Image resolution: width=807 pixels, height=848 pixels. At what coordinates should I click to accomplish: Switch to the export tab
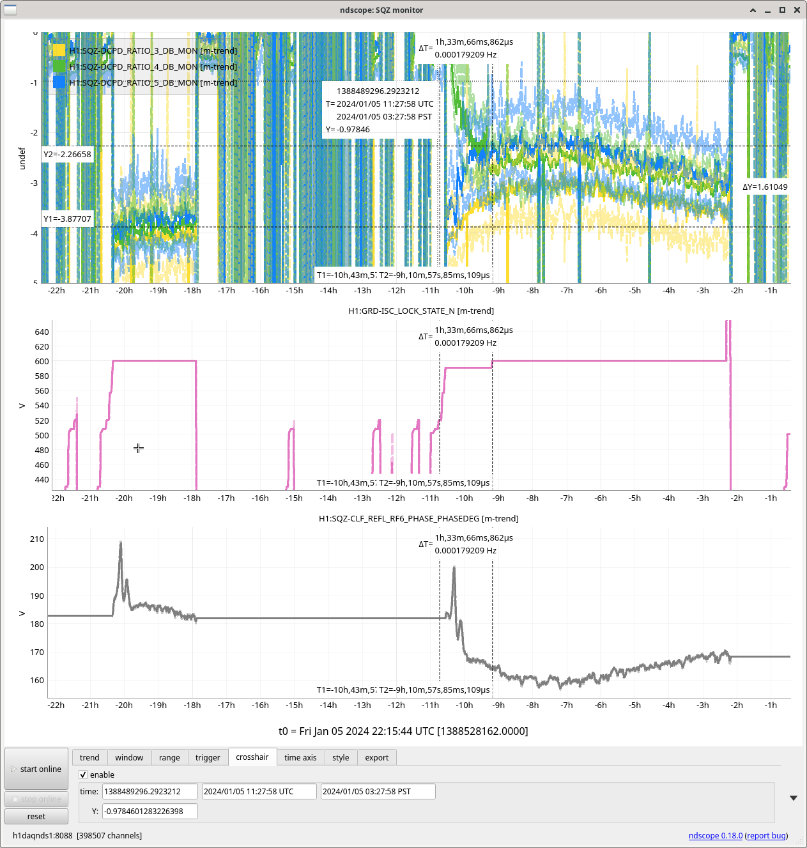(x=376, y=757)
